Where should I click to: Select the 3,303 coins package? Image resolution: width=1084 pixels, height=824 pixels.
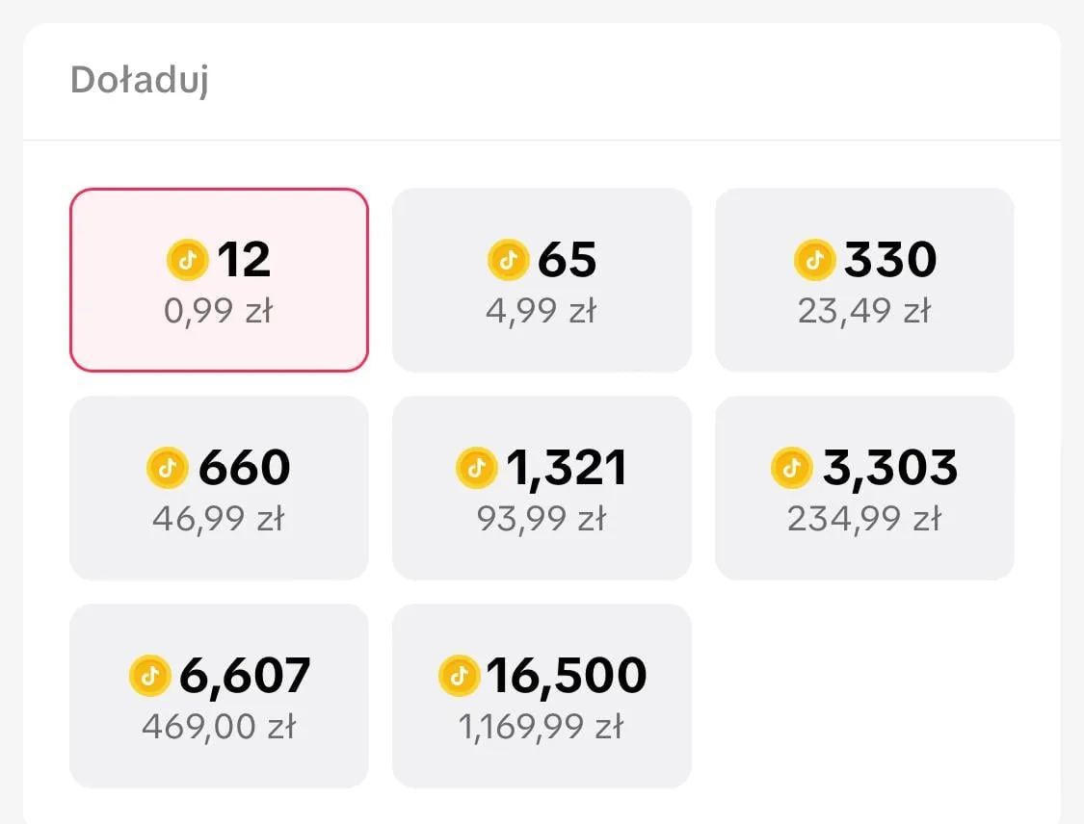coord(864,487)
